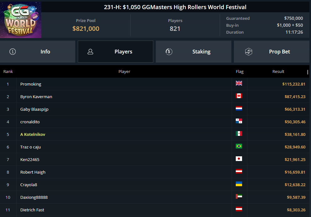Click the UK flag next to Promoking
Viewport: 311px width, 217px height.
(239, 83)
